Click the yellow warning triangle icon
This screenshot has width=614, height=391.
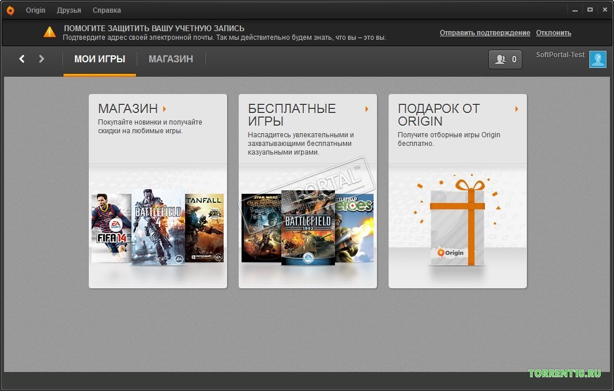pyautogui.click(x=50, y=32)
